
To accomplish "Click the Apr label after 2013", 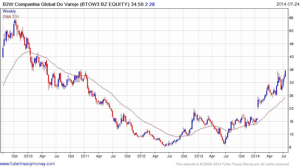I will click(212, 156).
